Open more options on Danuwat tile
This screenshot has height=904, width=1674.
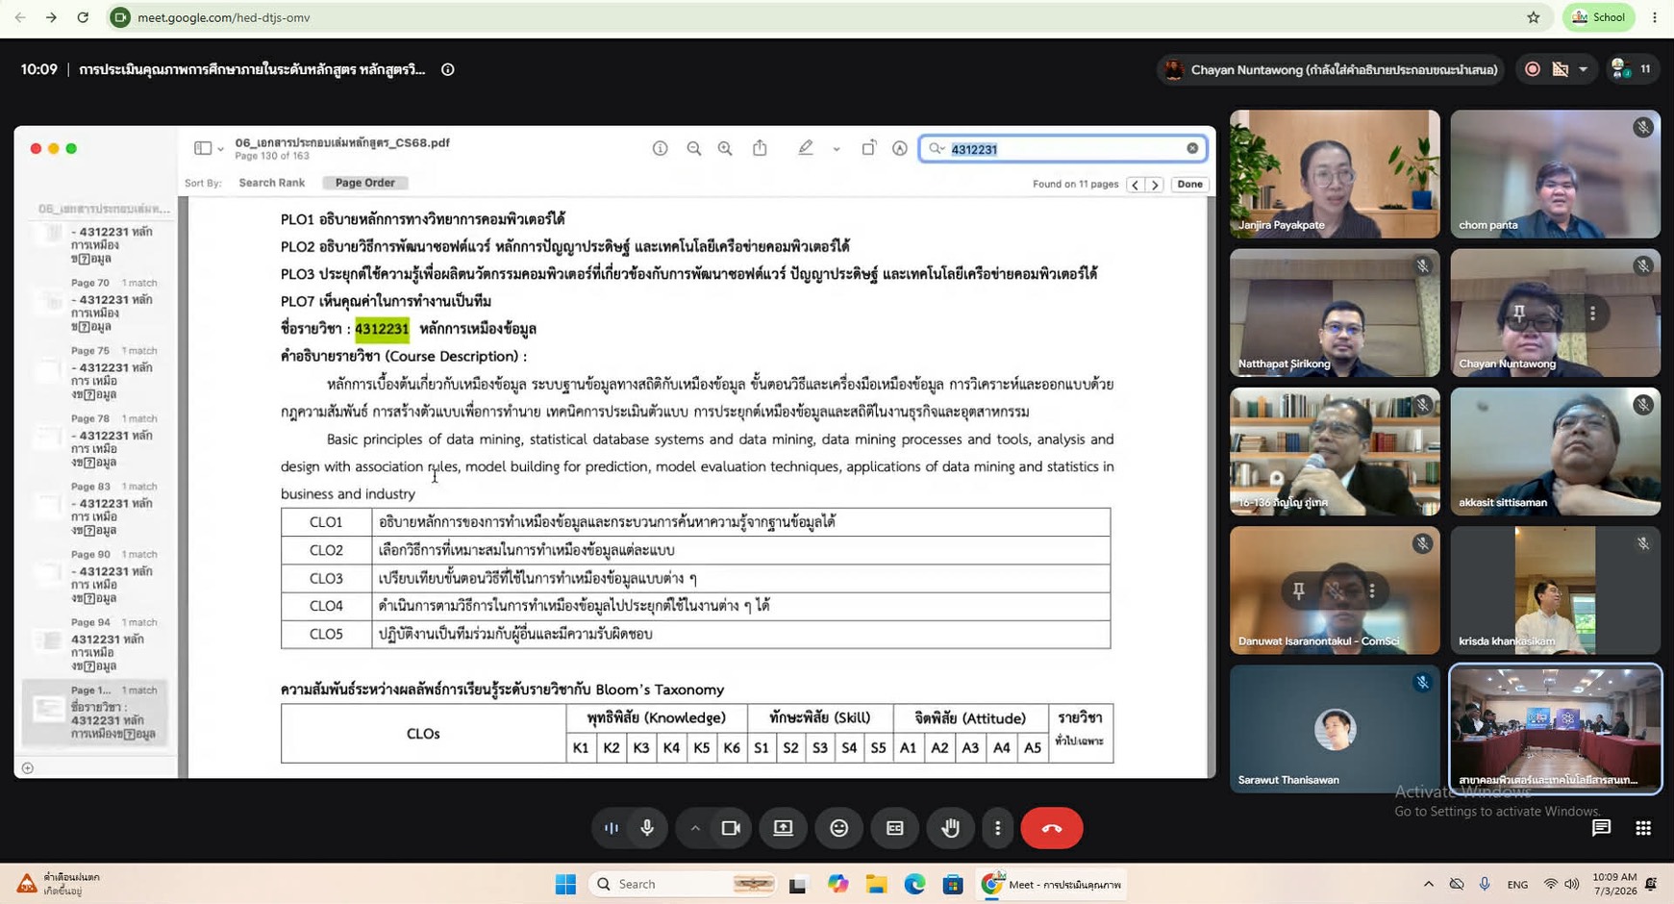pyautogui.click(x=1372, y=590)
